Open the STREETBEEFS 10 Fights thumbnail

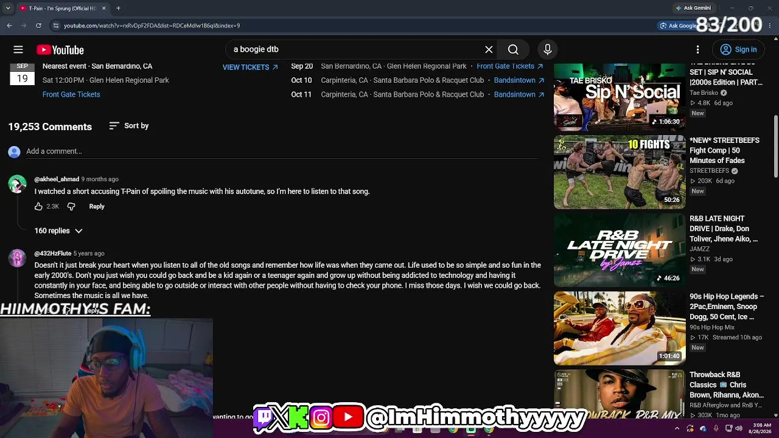[620, 172]
